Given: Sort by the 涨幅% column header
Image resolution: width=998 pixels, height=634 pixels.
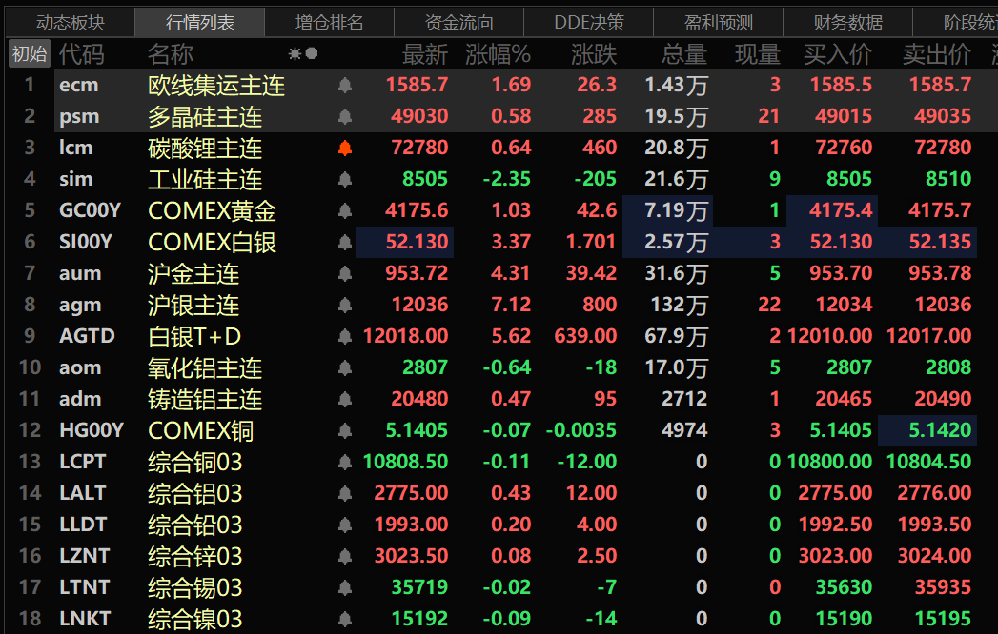Looking at the screenshot, I should (498, 54).
